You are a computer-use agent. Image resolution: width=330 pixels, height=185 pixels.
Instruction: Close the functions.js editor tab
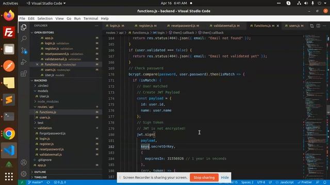click(278, 26)
